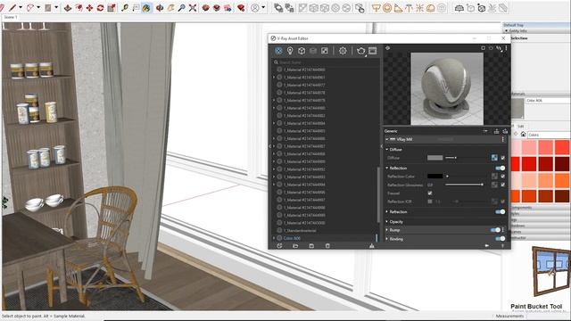Expand the Color A06 material tree item
The width and height of the screenshot is (571, 321).
click(x=274, y=238)
